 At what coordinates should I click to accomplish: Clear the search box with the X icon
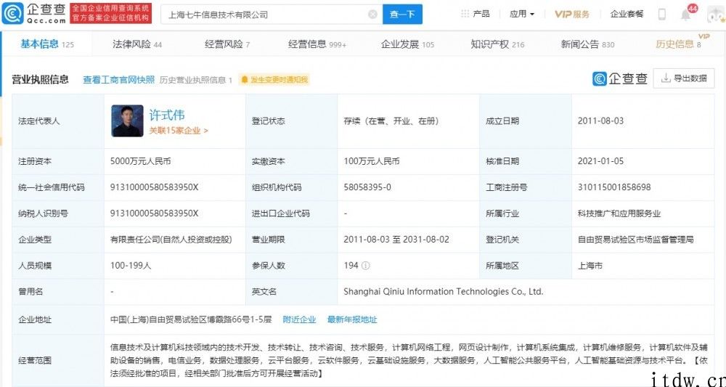tap(372, 15)
